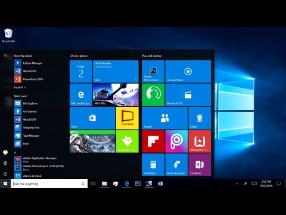Viewport: 286px width, 215px height.
Task: Click the hamburger menu in Start
Action: [x=5, y=56]
